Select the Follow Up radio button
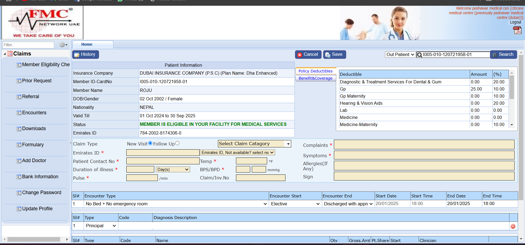The height and width of the screenshot is (245, 525). (177, 143)
